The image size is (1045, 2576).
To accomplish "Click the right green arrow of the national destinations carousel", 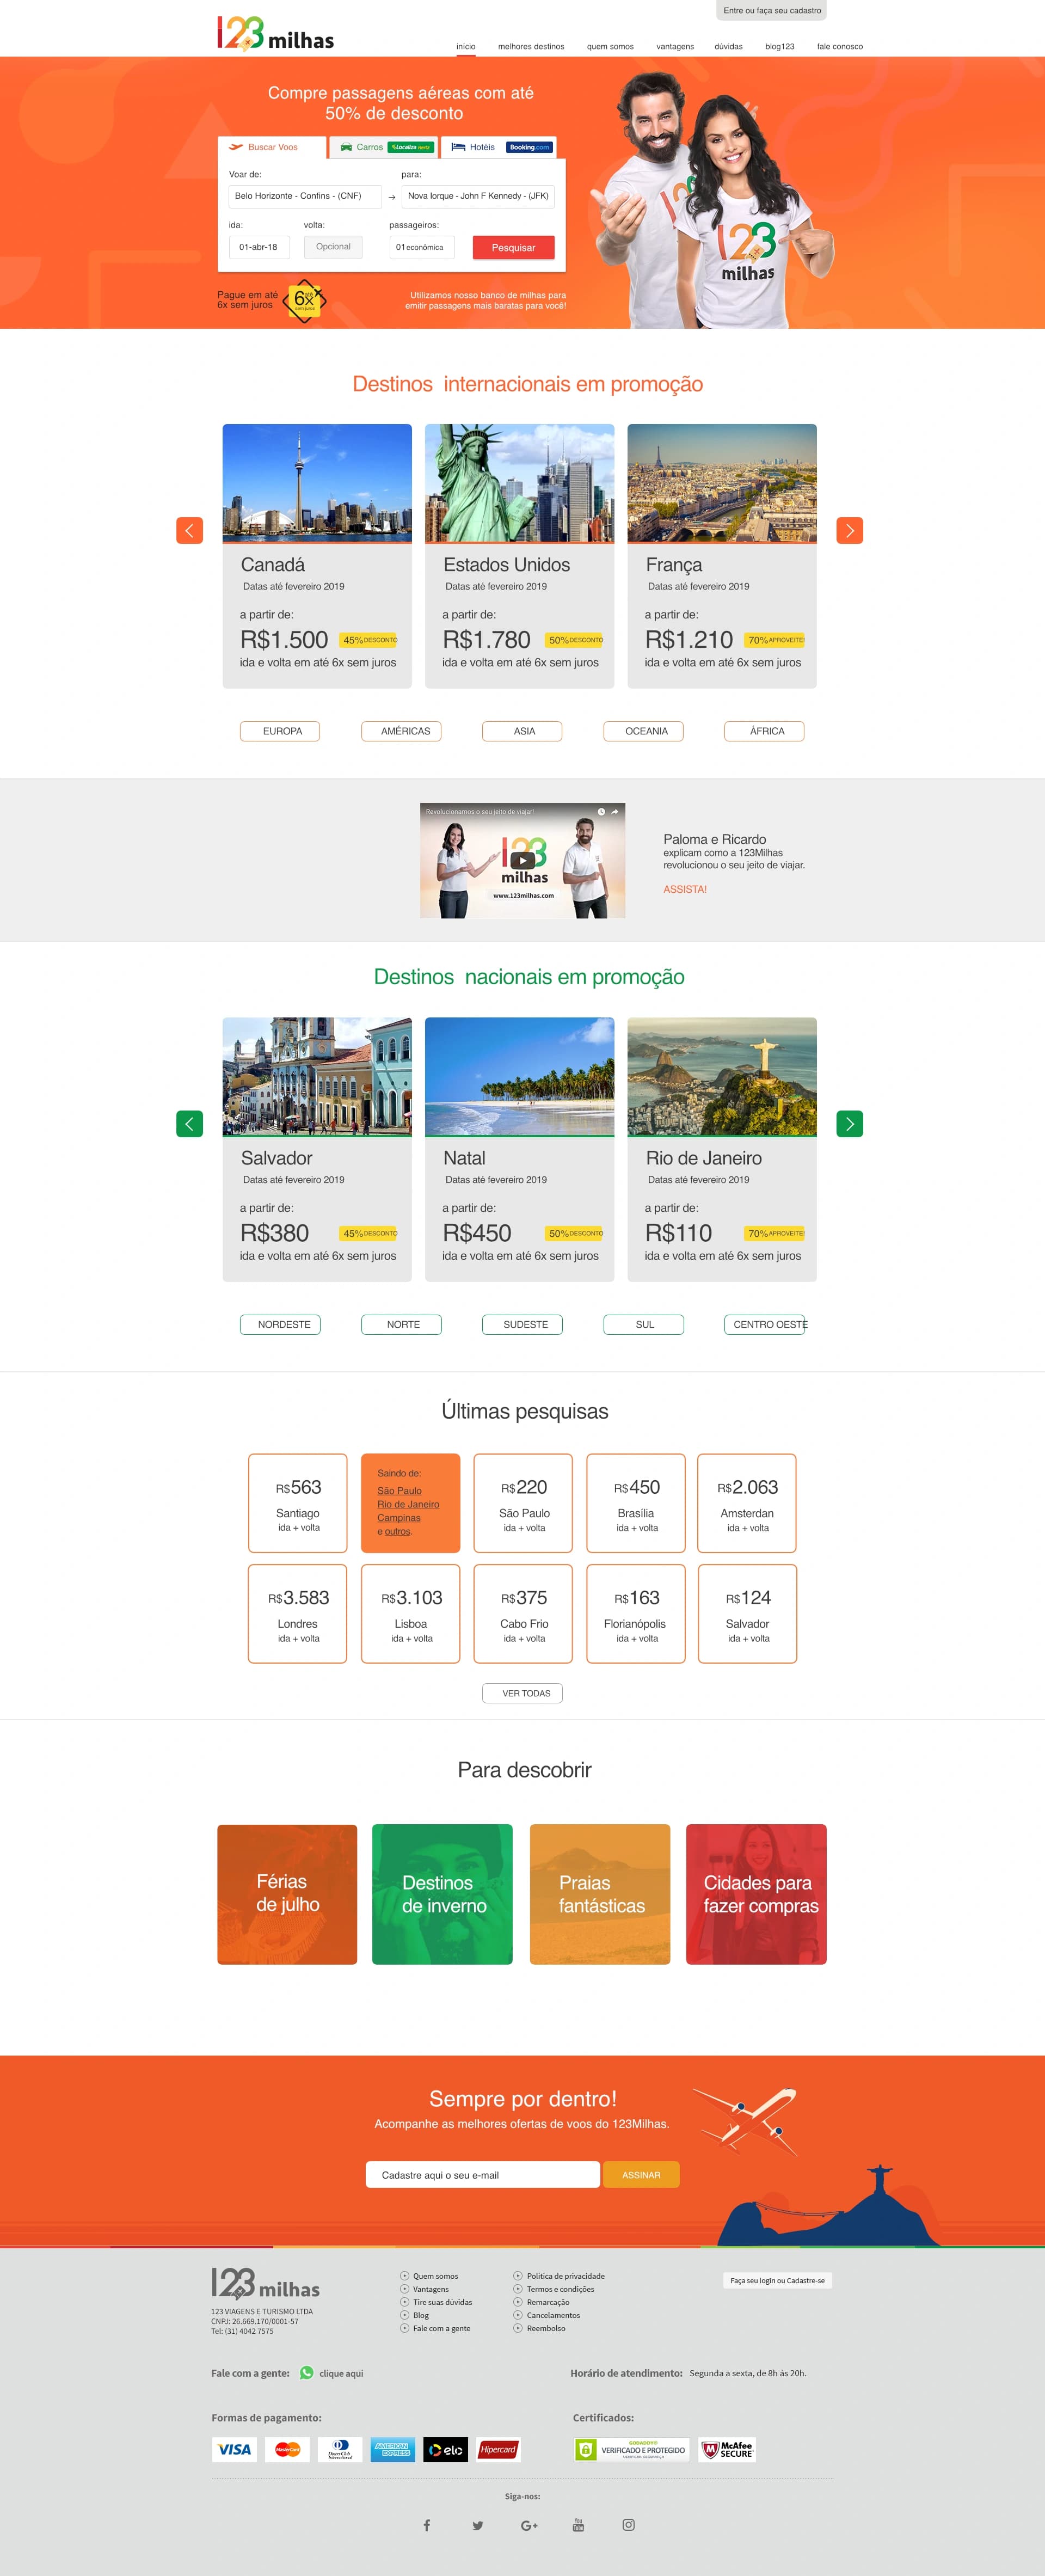I will click(x=850, y=1123).
